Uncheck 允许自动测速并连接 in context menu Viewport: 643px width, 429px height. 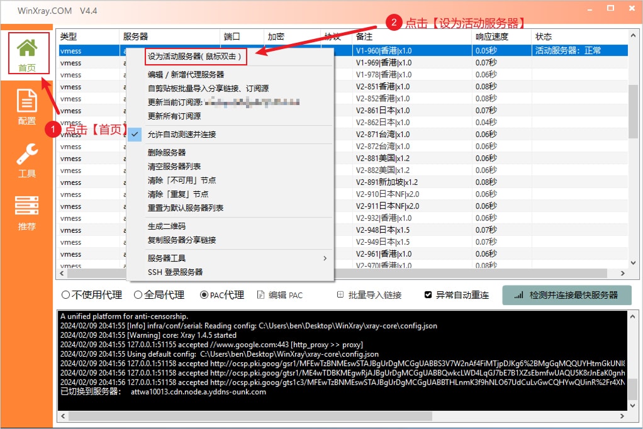[182, 135]
